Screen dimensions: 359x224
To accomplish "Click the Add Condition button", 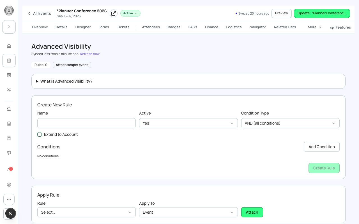I will pos(322,147).
